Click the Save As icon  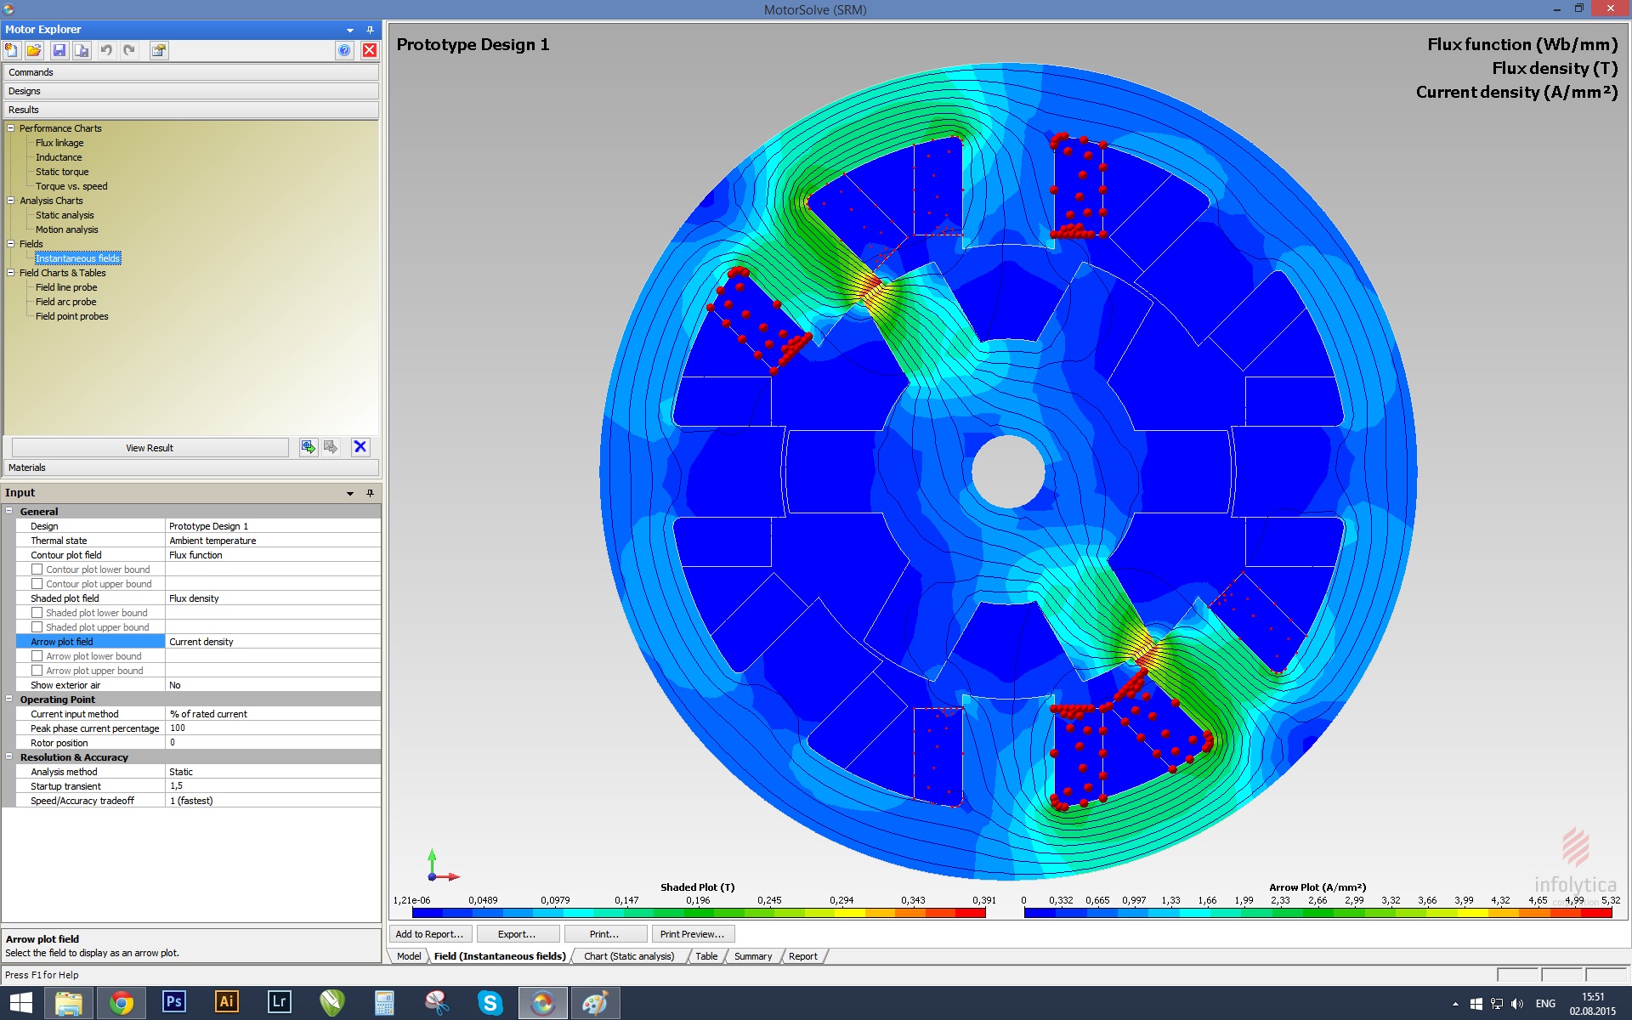(x=82, y=50)
